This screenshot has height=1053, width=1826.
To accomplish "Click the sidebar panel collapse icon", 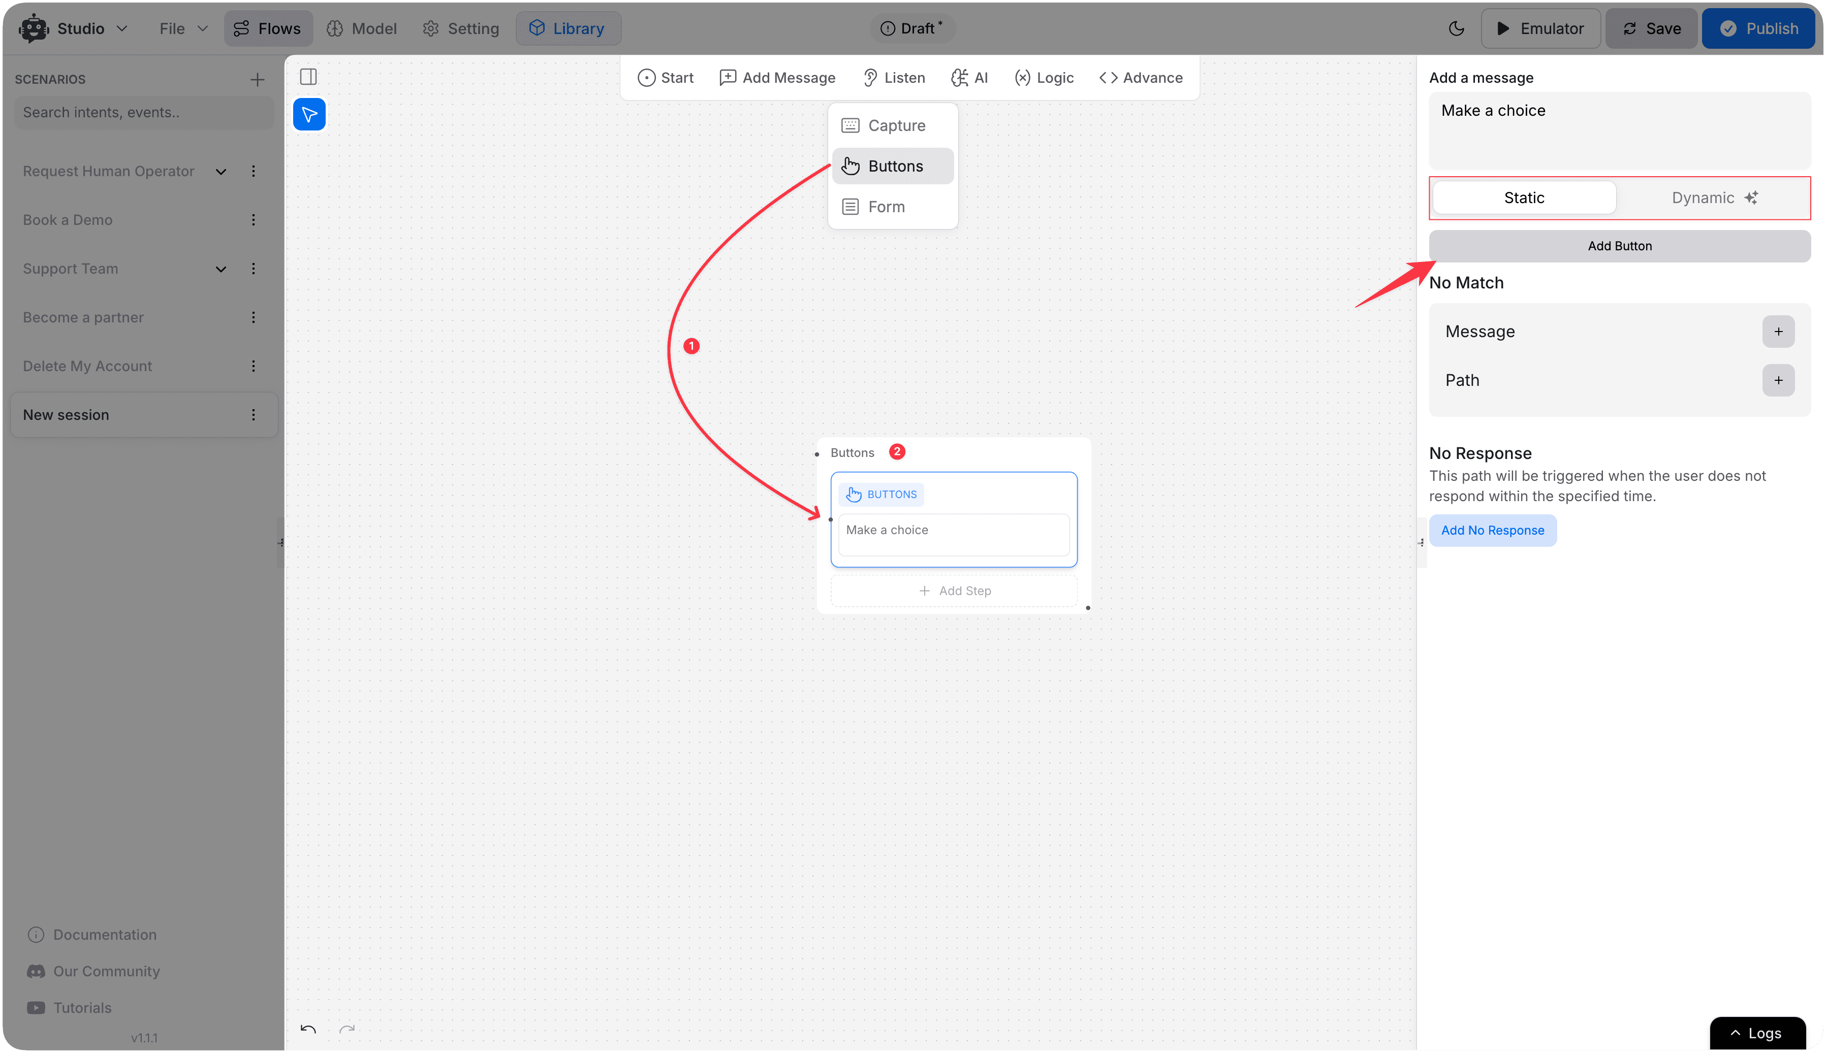I will click(x=308, y=77).
